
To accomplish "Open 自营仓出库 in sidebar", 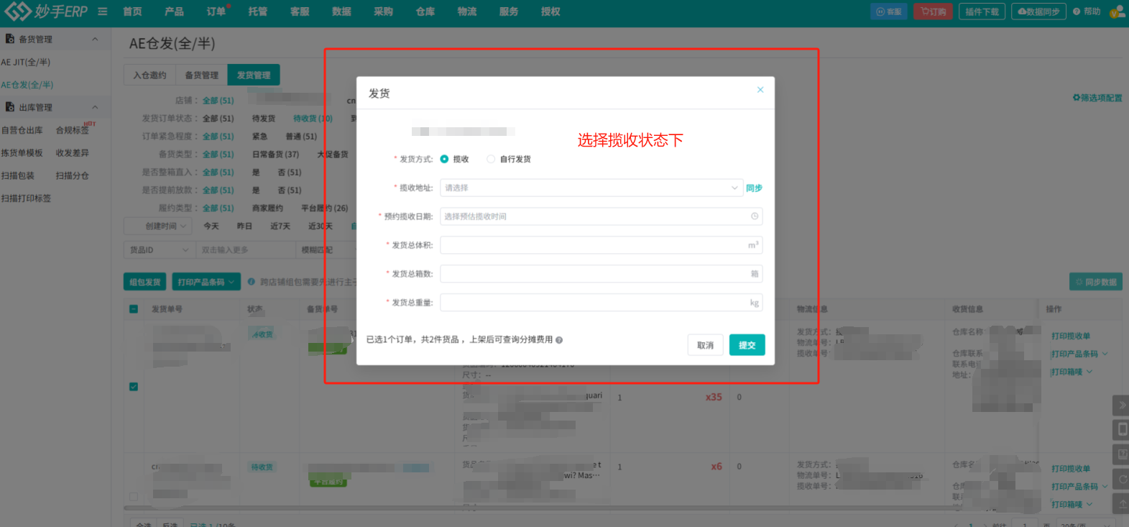I will 22,130.
